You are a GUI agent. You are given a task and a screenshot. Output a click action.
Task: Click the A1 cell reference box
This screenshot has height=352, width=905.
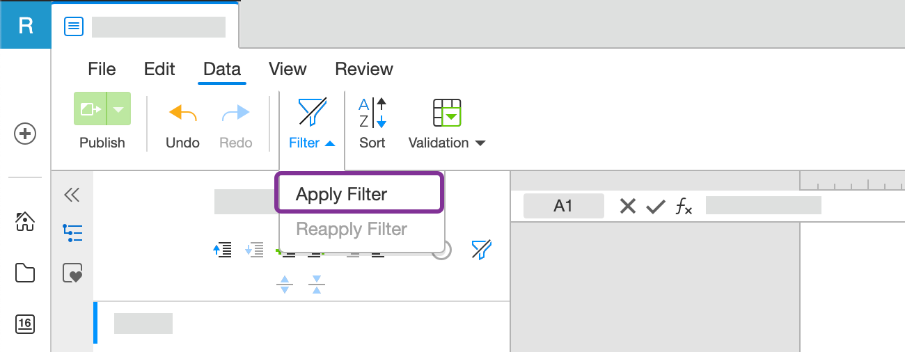click(563, 206)
